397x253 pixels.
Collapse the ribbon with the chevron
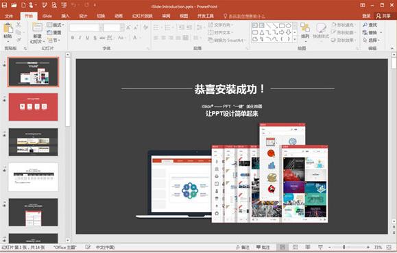pos(392,48)
